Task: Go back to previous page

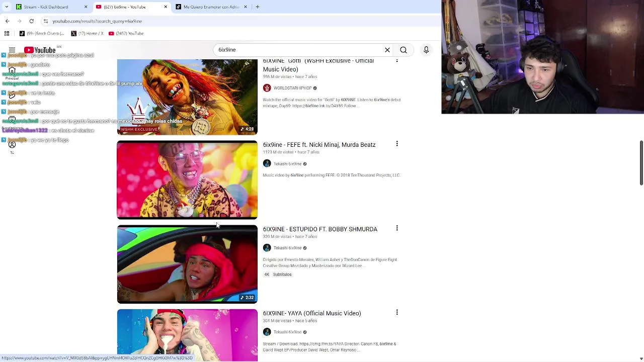Action: tap(7, 21)
